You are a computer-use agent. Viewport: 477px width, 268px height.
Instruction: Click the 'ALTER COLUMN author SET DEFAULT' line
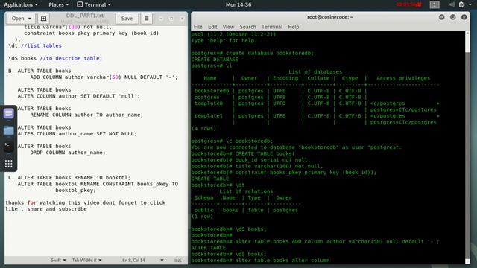point(79,96)
